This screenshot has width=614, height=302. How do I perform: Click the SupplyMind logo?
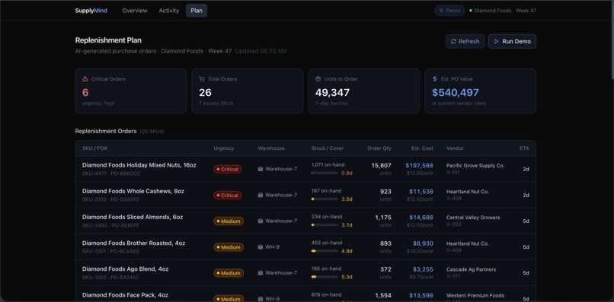[x=91, y=11]
